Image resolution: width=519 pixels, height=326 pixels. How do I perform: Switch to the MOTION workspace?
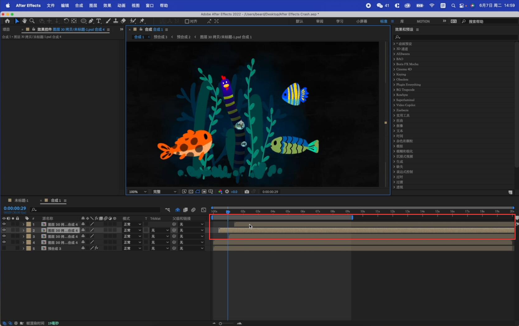(x=423, y=21)
